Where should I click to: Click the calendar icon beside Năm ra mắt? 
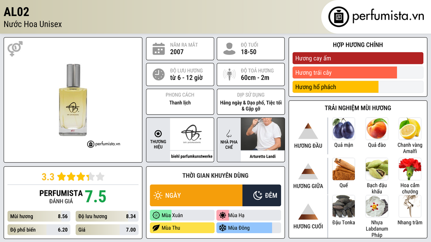159,49
